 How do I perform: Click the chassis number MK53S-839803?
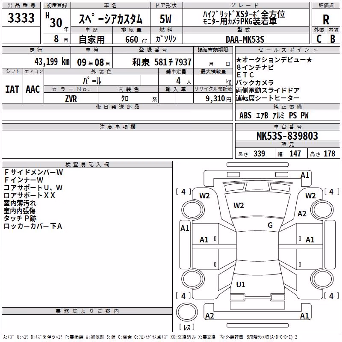pyautogui.click(x=287, y=136)
